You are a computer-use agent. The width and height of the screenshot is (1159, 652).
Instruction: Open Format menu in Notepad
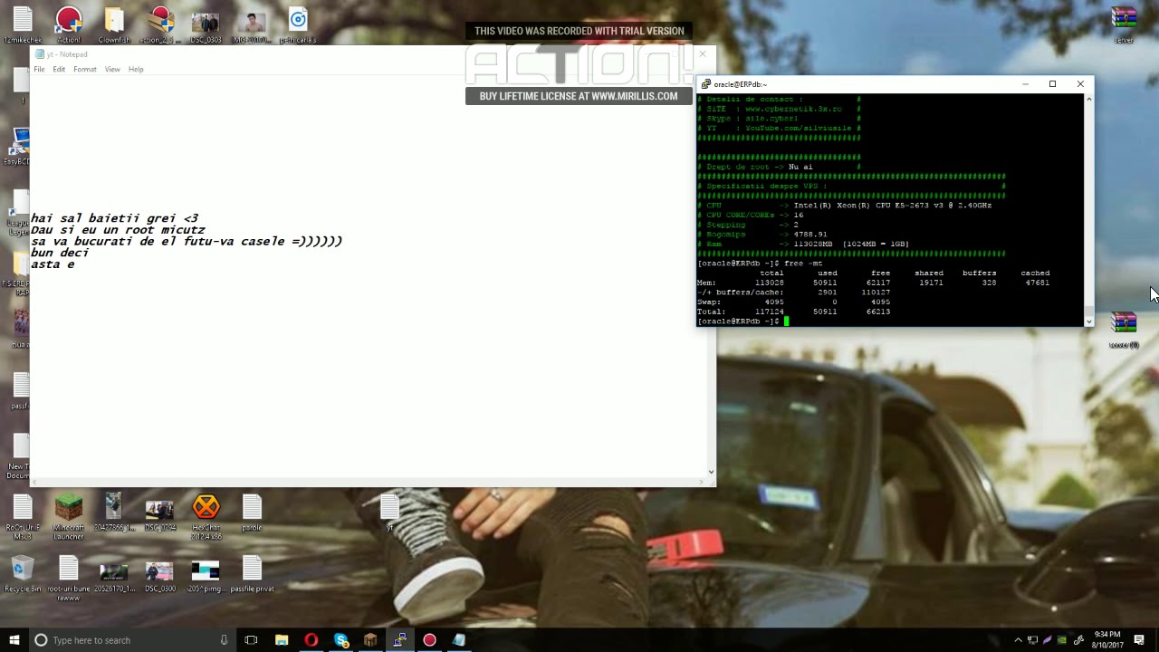pos(85,69)
